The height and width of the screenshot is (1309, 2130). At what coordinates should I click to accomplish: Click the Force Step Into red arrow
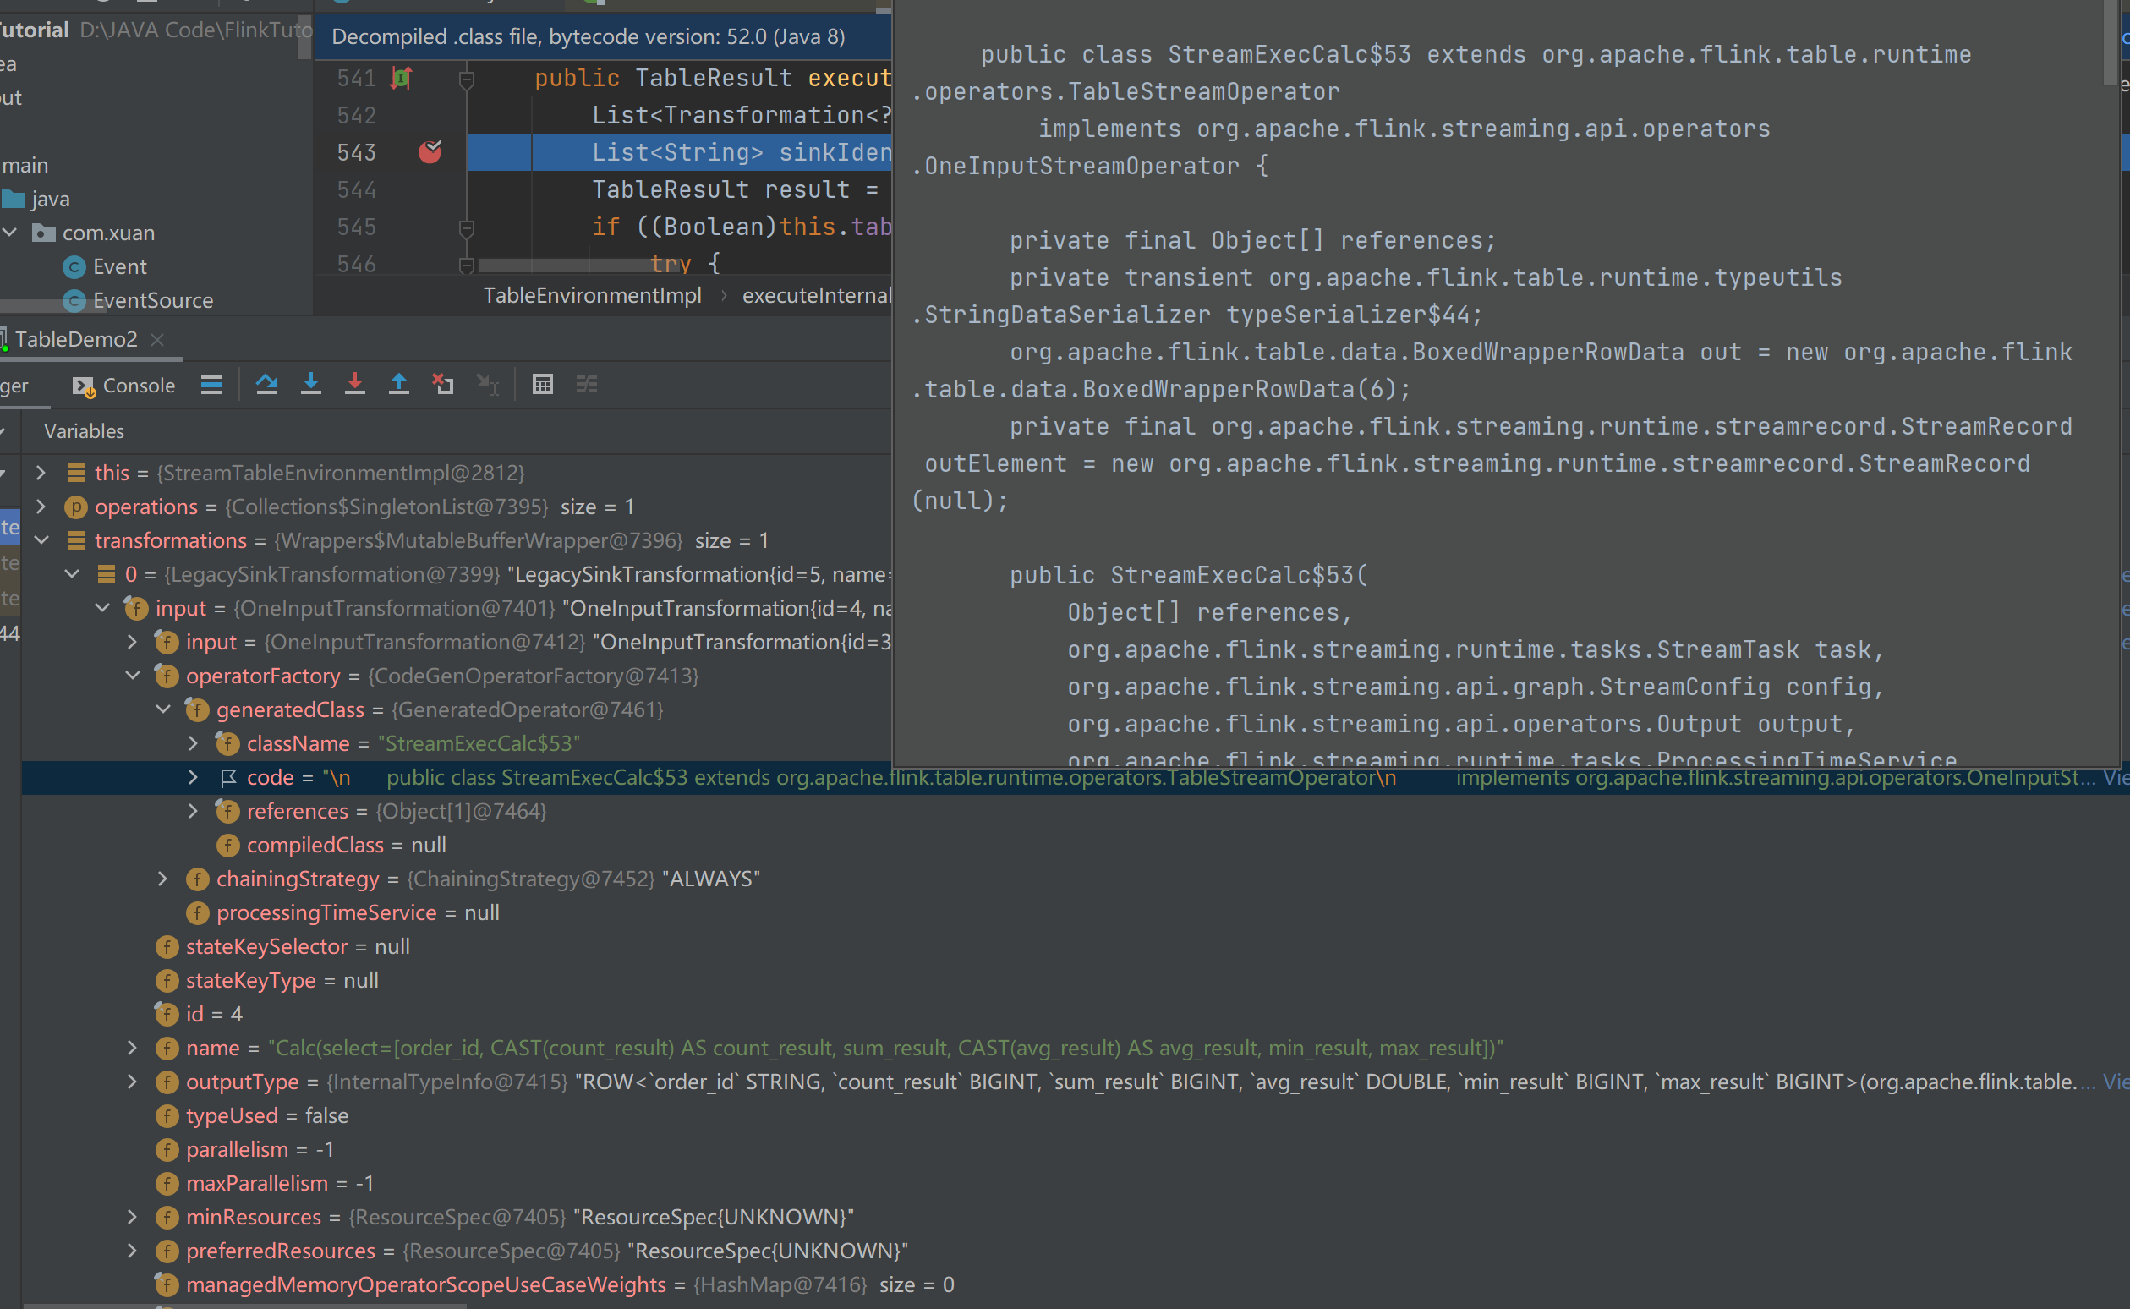(x=355, y=385)
